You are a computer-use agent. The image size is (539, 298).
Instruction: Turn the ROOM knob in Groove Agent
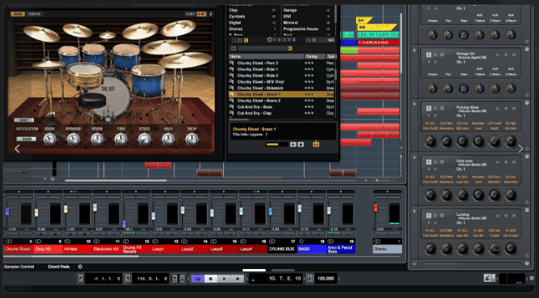click(50, 139)
